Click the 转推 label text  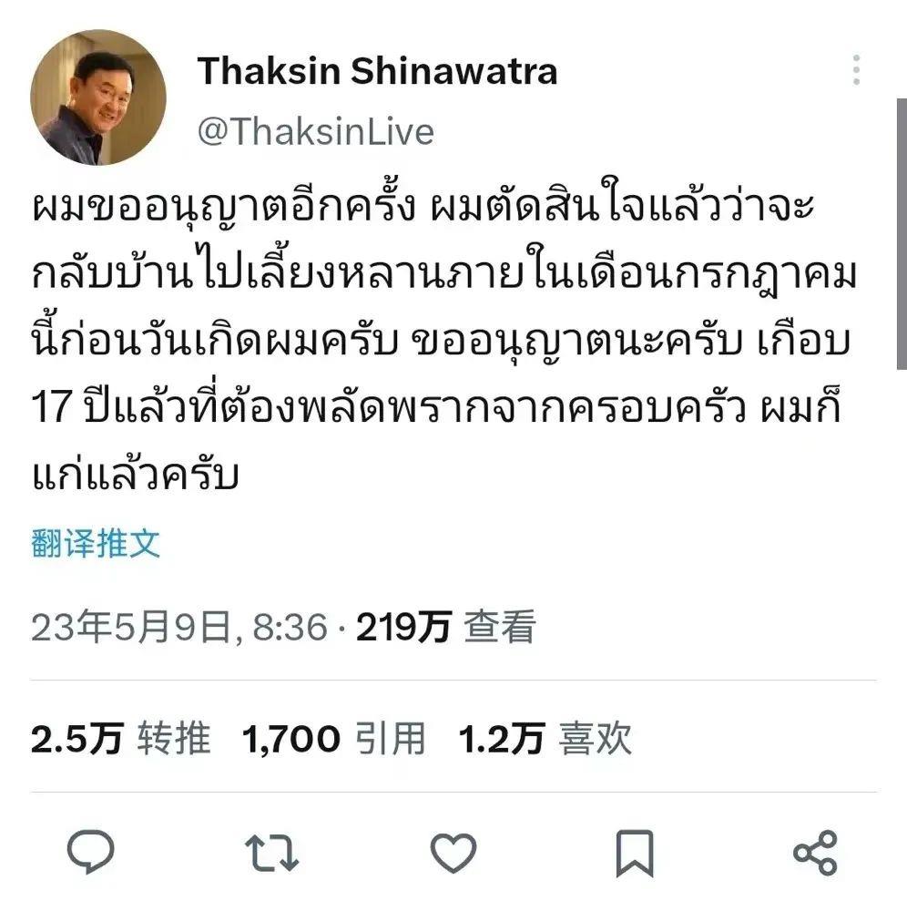174,739
